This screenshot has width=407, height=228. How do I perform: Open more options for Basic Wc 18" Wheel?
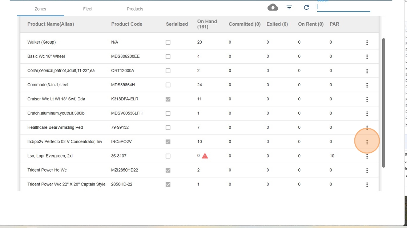point(367,57)
